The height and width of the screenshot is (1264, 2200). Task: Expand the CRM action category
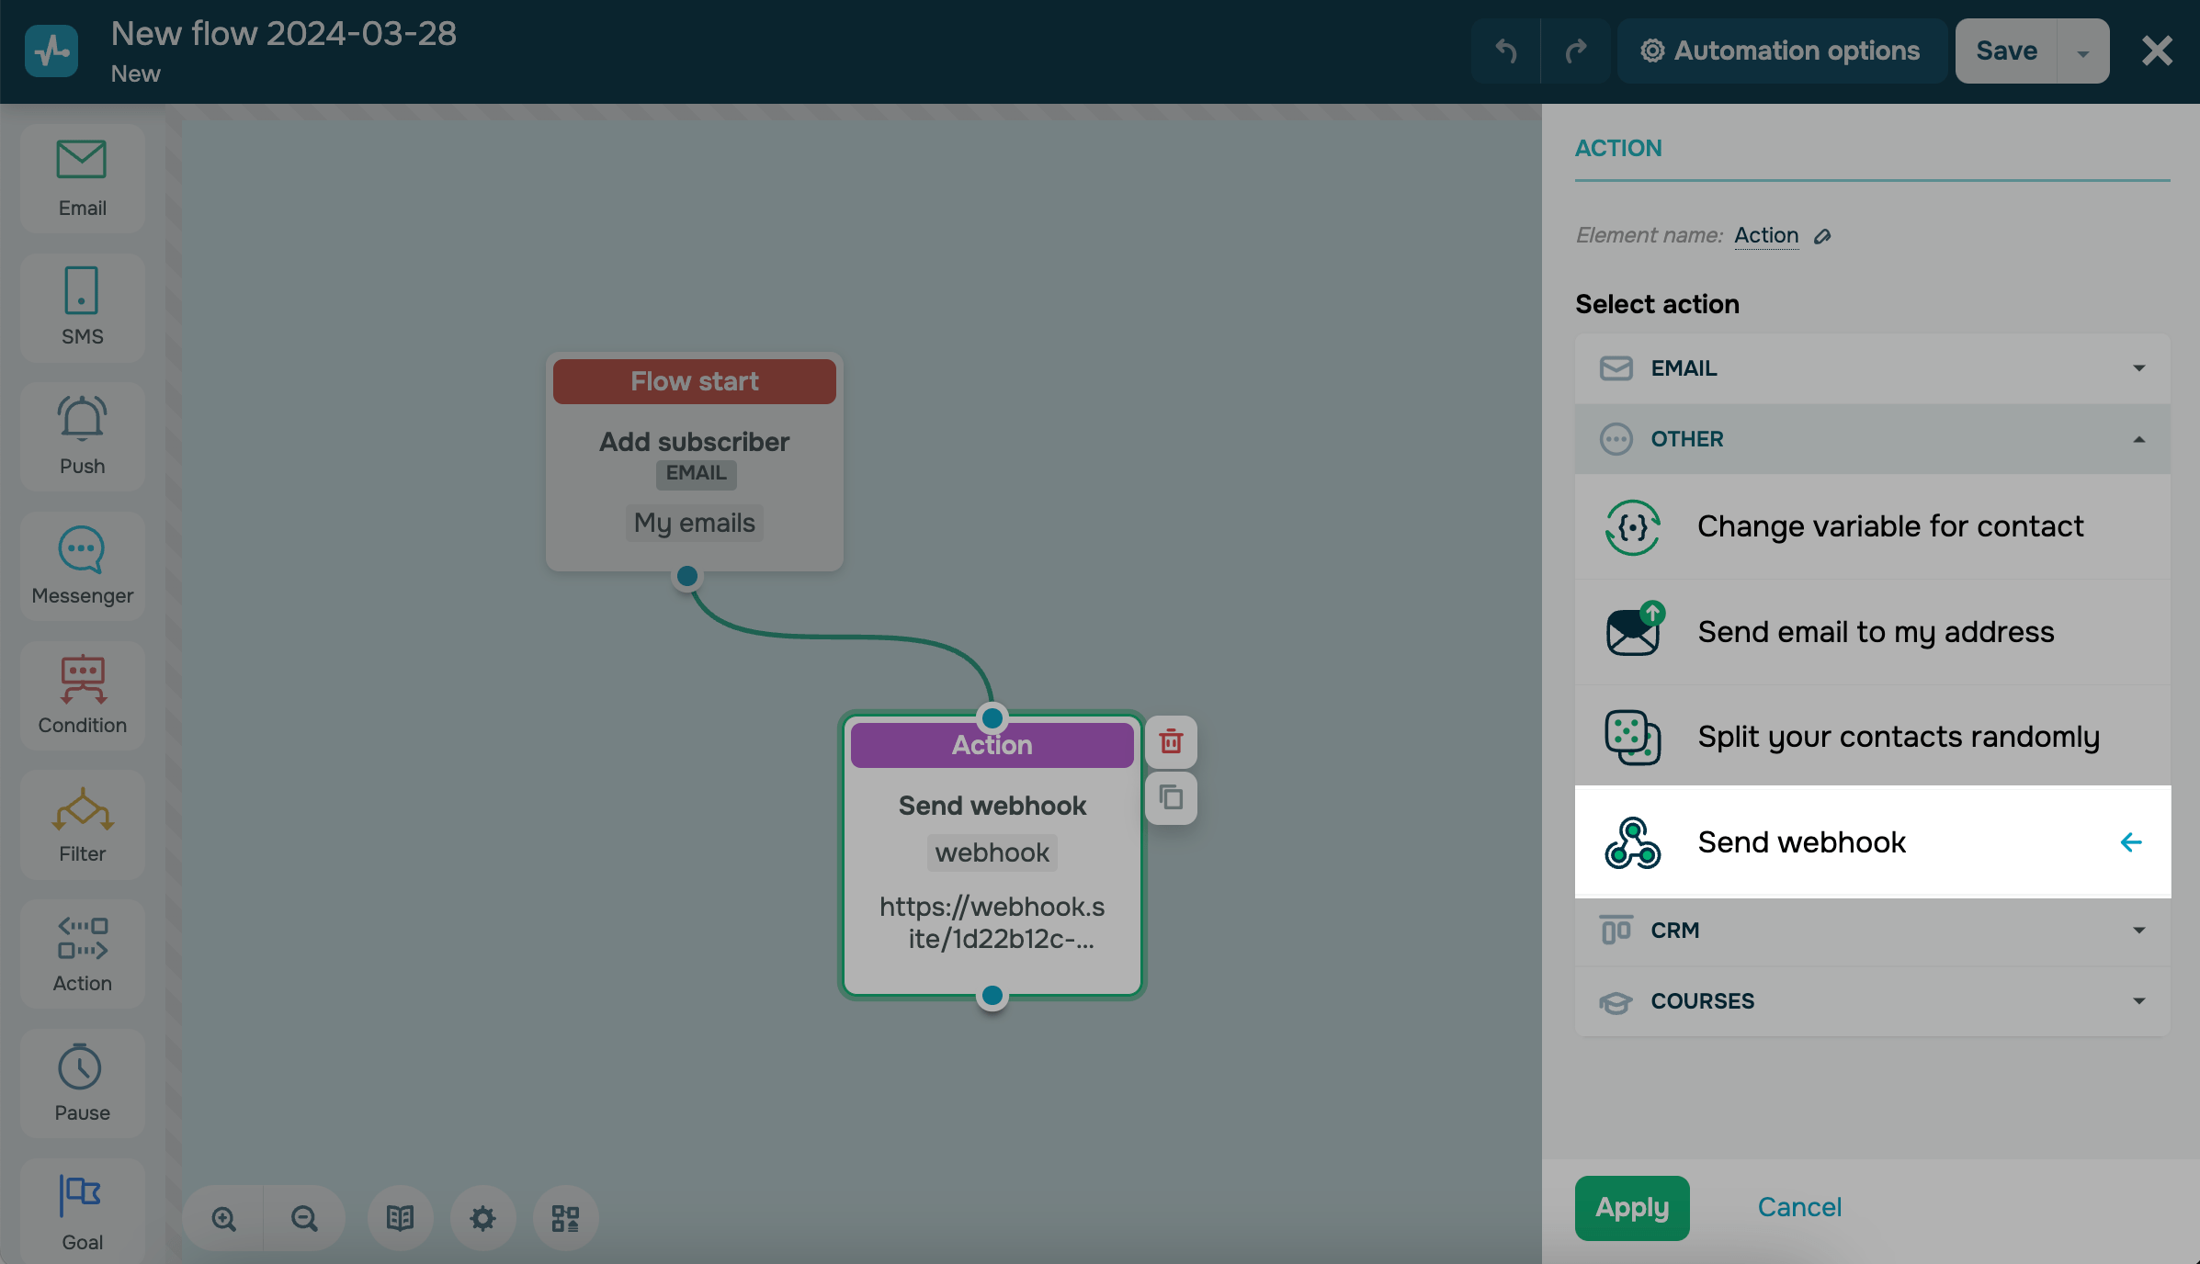tap(1872, 931)
